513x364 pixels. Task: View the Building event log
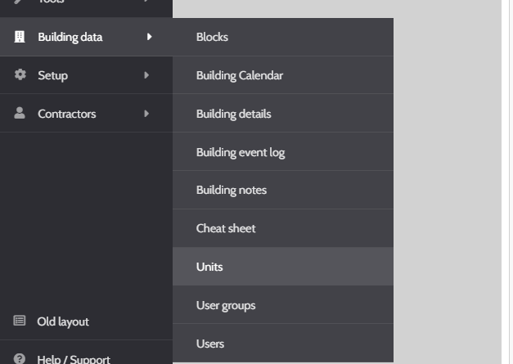(x=240, y=152)
